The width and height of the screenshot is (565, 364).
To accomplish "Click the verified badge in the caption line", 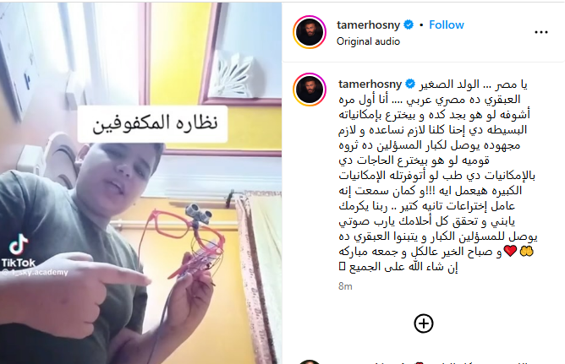I will click(410, 84).
